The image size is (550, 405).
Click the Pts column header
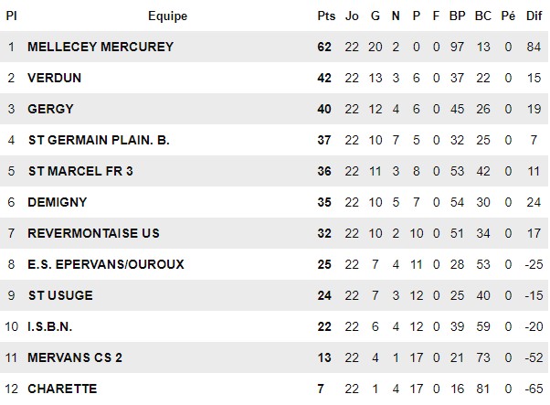pyautogui.click(x=326, y=16)
